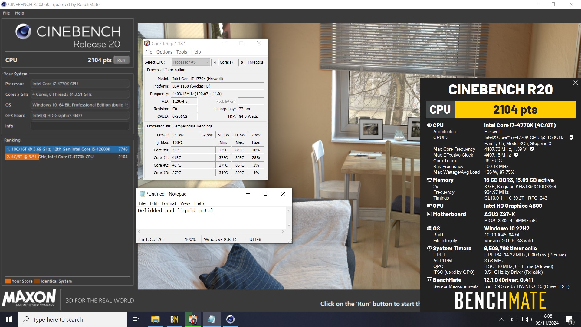Select the i5-12600K ranking entry
This screenshot has width=581, height=327.
tap(67, 149)
